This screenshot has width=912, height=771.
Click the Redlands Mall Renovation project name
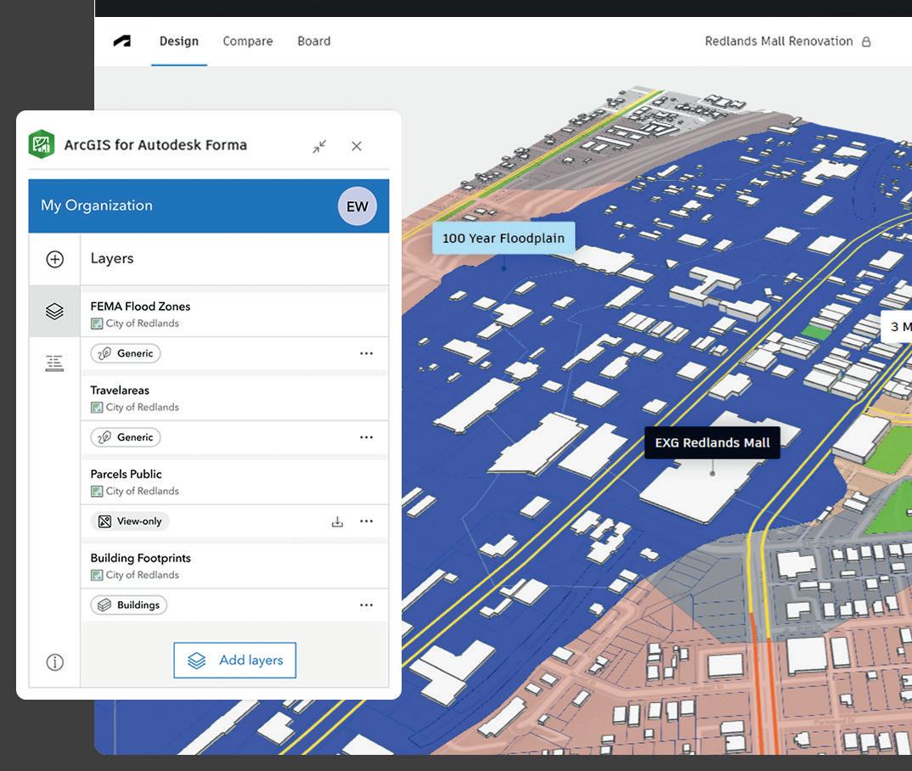point(779,42)
